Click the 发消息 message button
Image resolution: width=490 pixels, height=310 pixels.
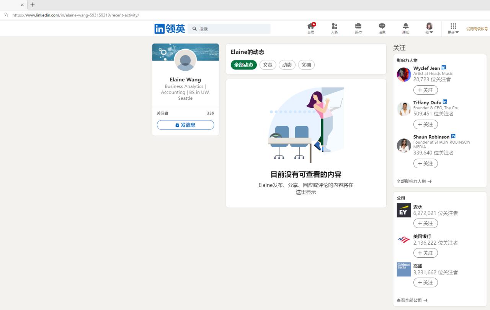(x=185, y=125)
